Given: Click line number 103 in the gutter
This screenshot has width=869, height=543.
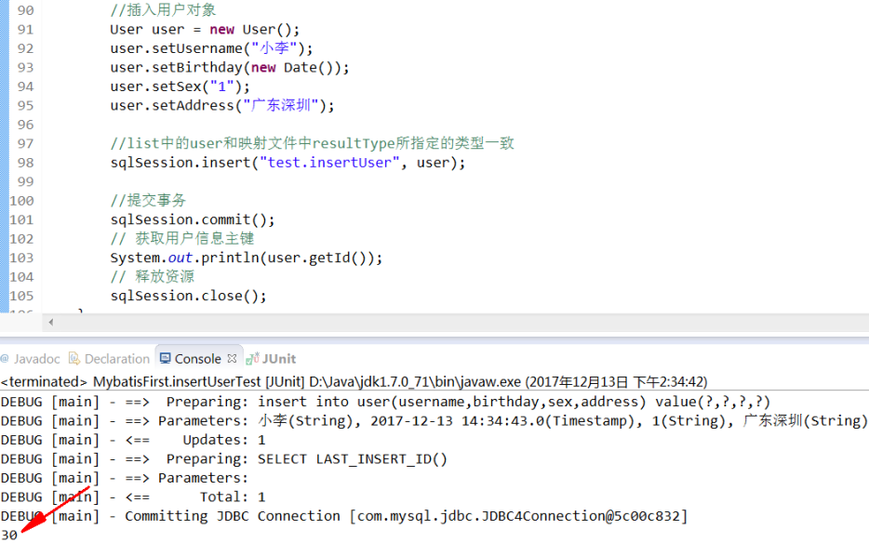Looking at the screenshot, I should tap(21, 258).
